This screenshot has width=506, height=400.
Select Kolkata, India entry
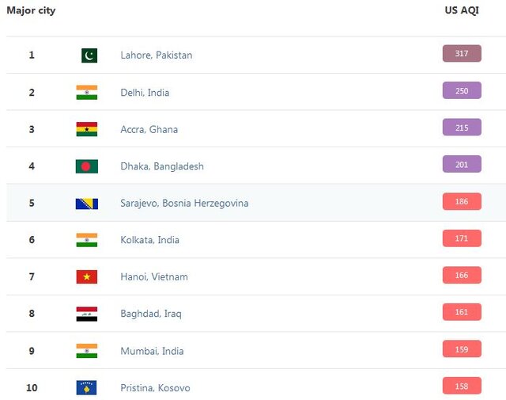point(149,240)
